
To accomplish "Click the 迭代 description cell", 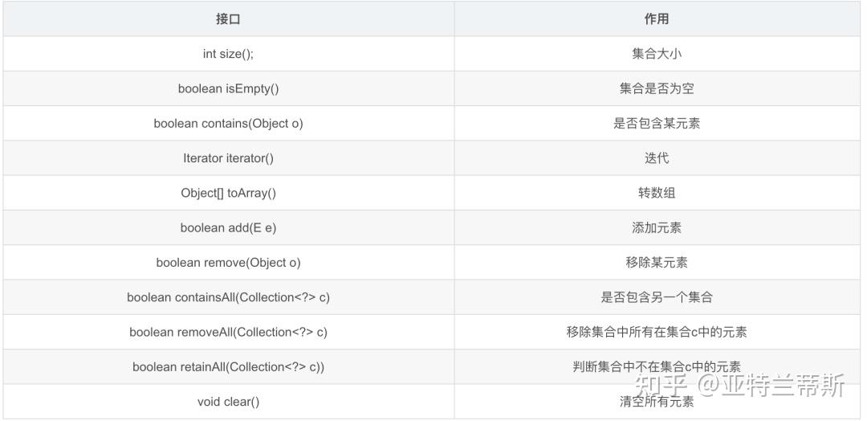I will pyautogui.click(x=657, y=158).
